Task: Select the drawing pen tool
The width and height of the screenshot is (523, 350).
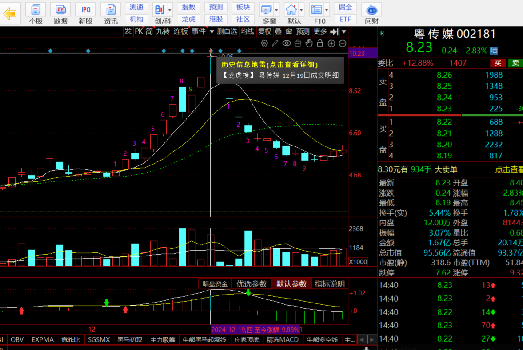Action: 275,43
